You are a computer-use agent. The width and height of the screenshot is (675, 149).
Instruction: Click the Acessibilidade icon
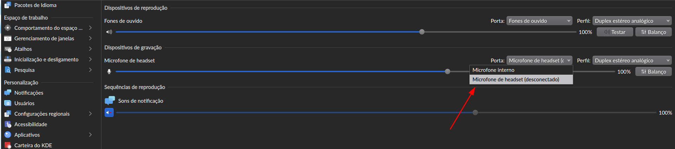point(8,124)
